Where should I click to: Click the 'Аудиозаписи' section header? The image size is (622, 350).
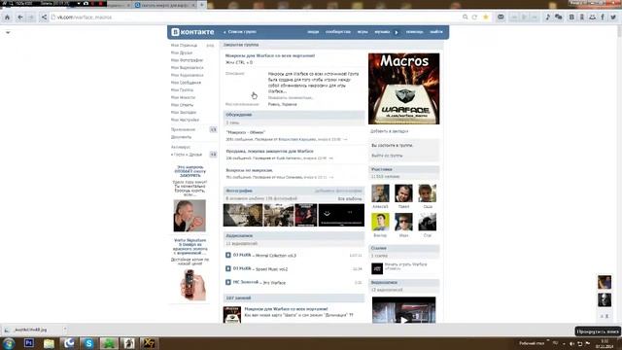(294, 235)
